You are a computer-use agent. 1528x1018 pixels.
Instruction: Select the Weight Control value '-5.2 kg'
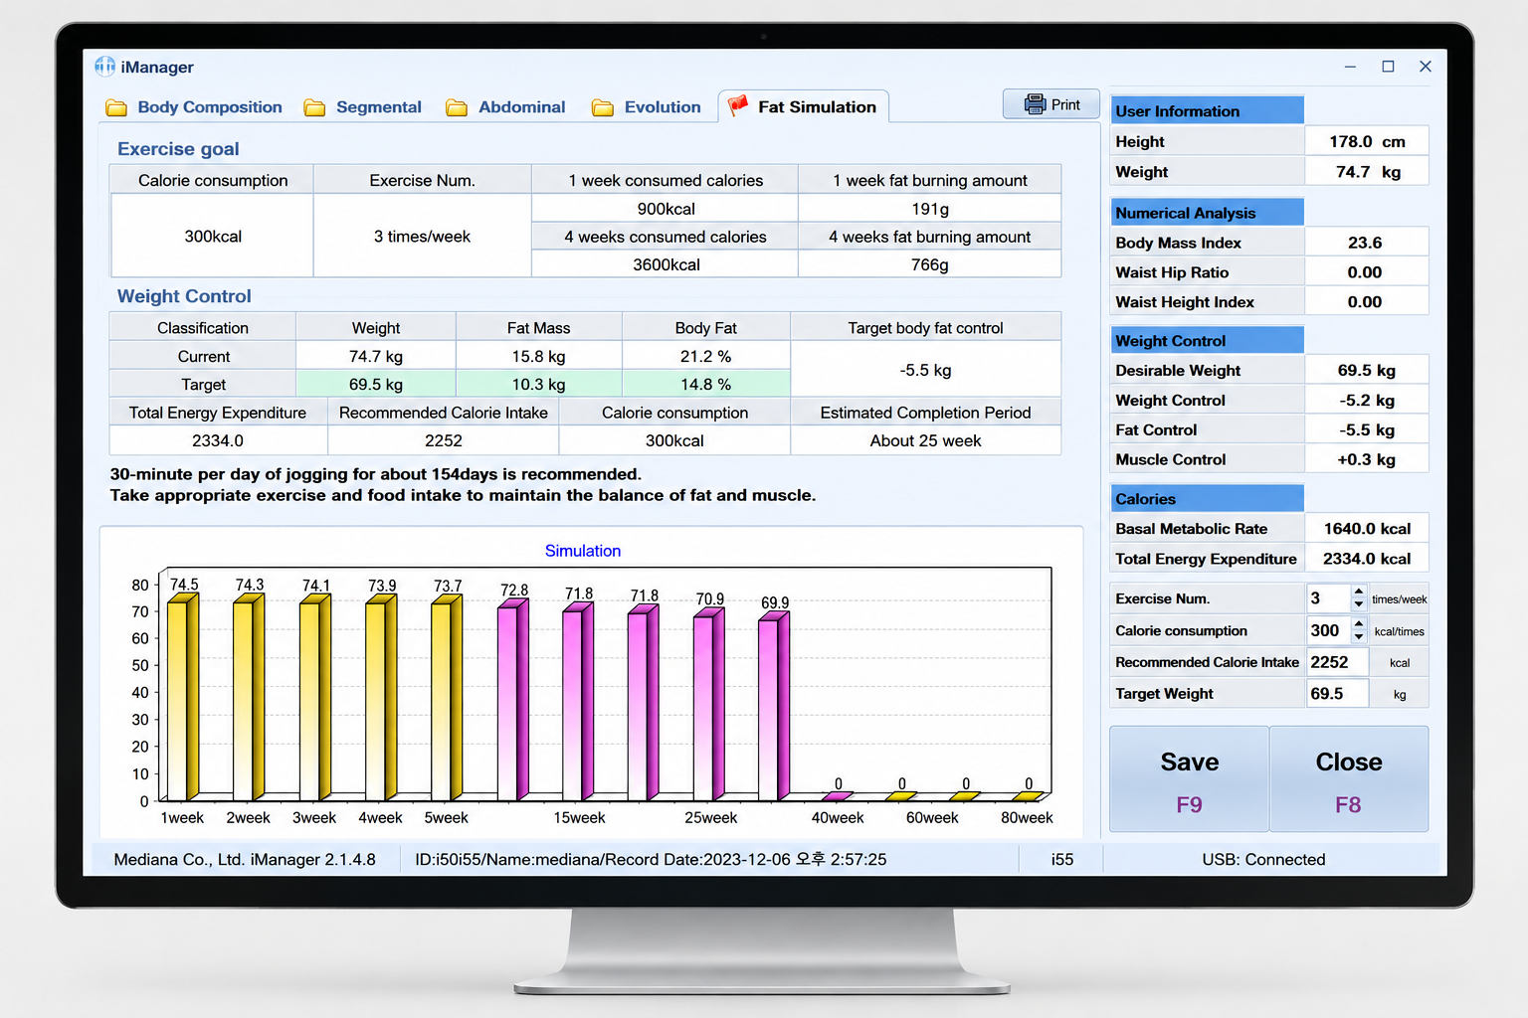coord(1367,400)
